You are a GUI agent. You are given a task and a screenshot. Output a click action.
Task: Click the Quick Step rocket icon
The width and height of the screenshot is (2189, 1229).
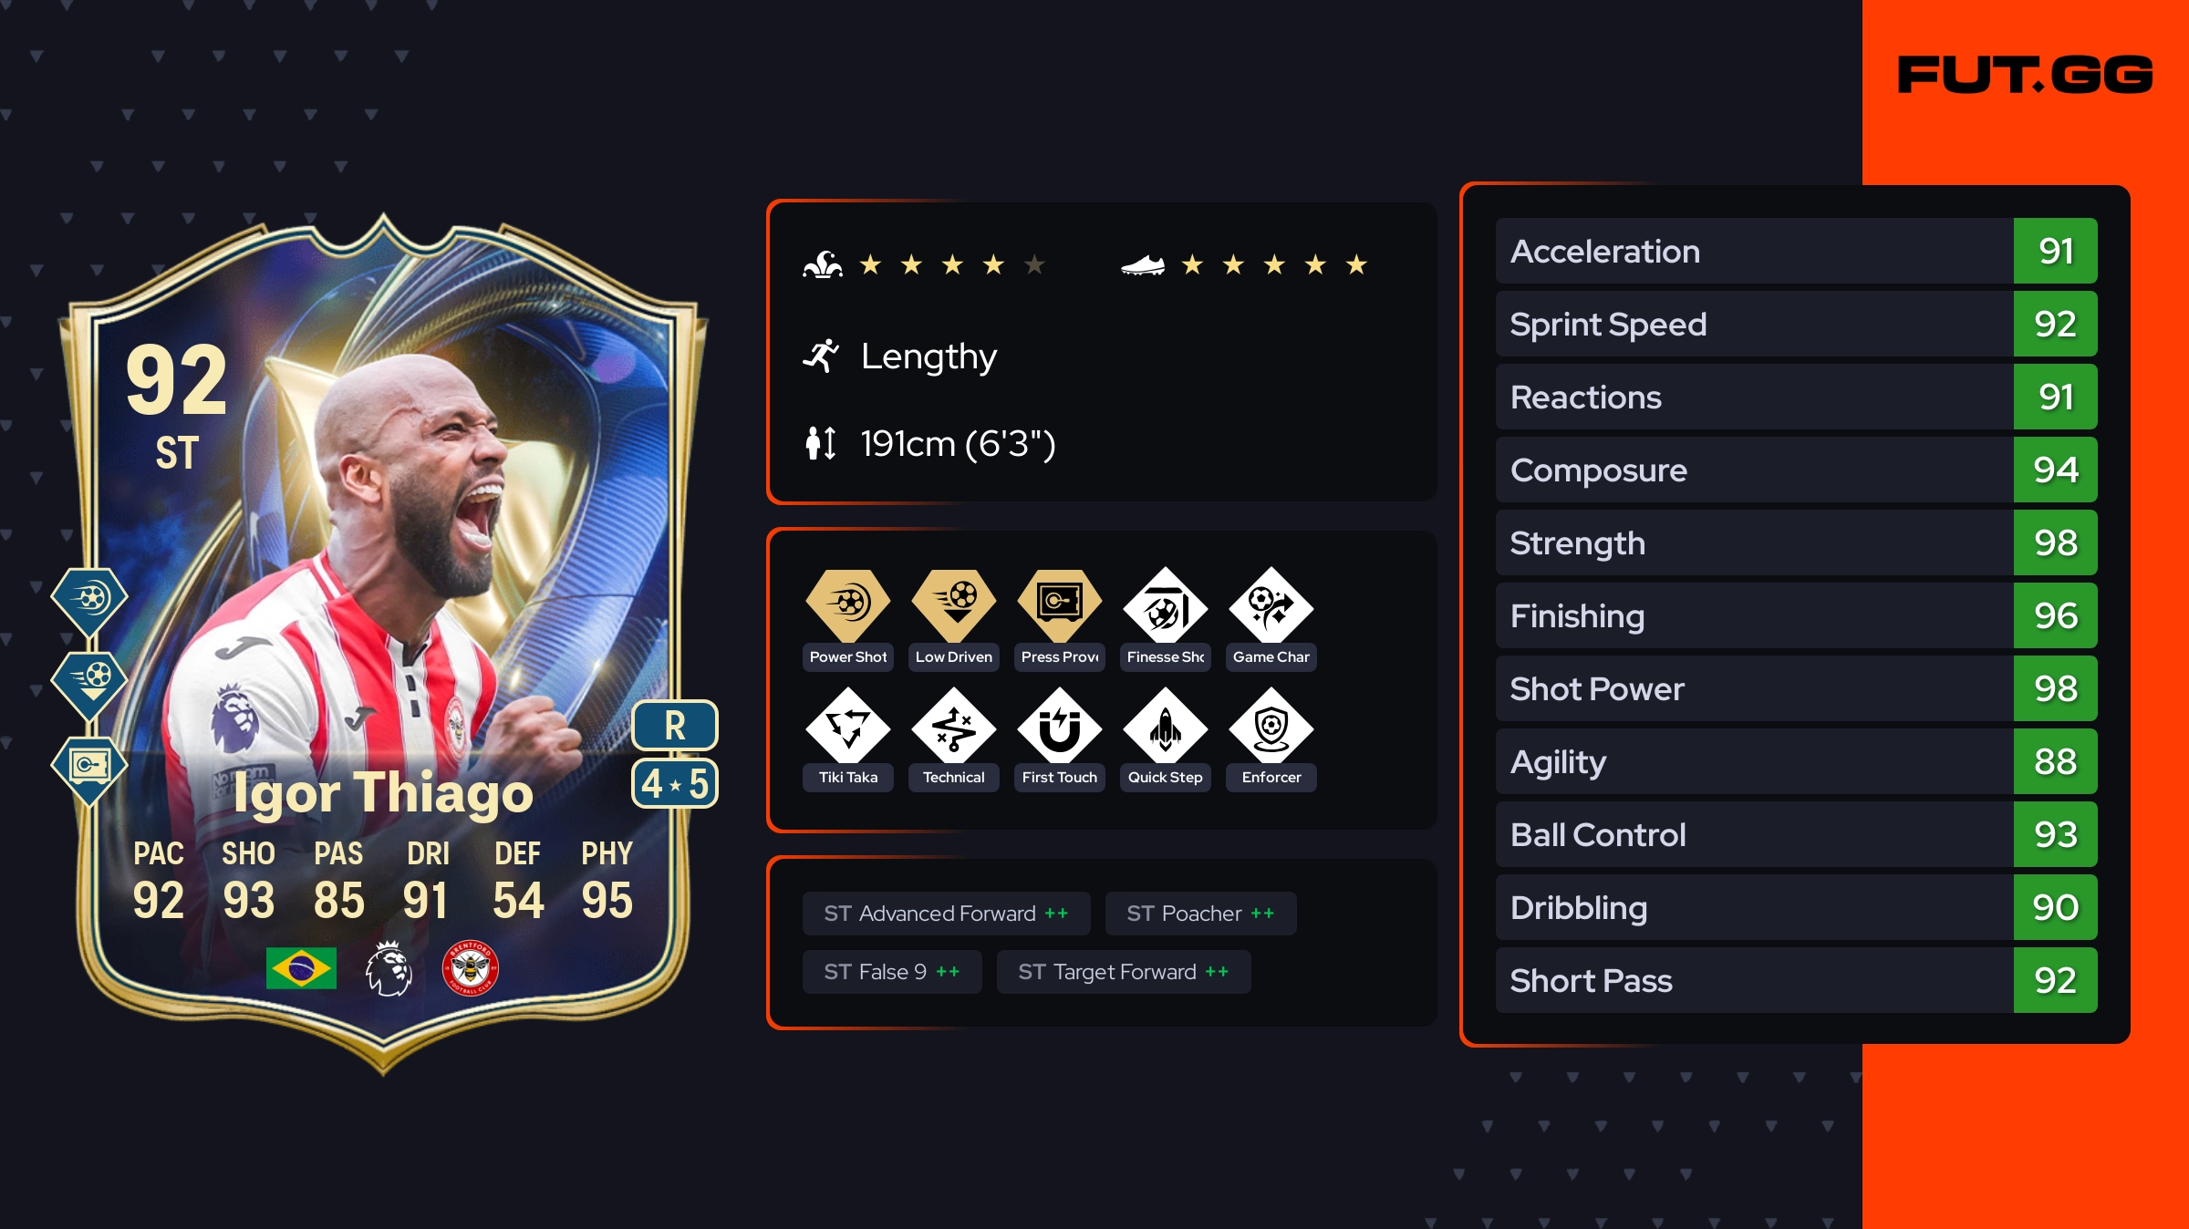[x=1166, y=728]
